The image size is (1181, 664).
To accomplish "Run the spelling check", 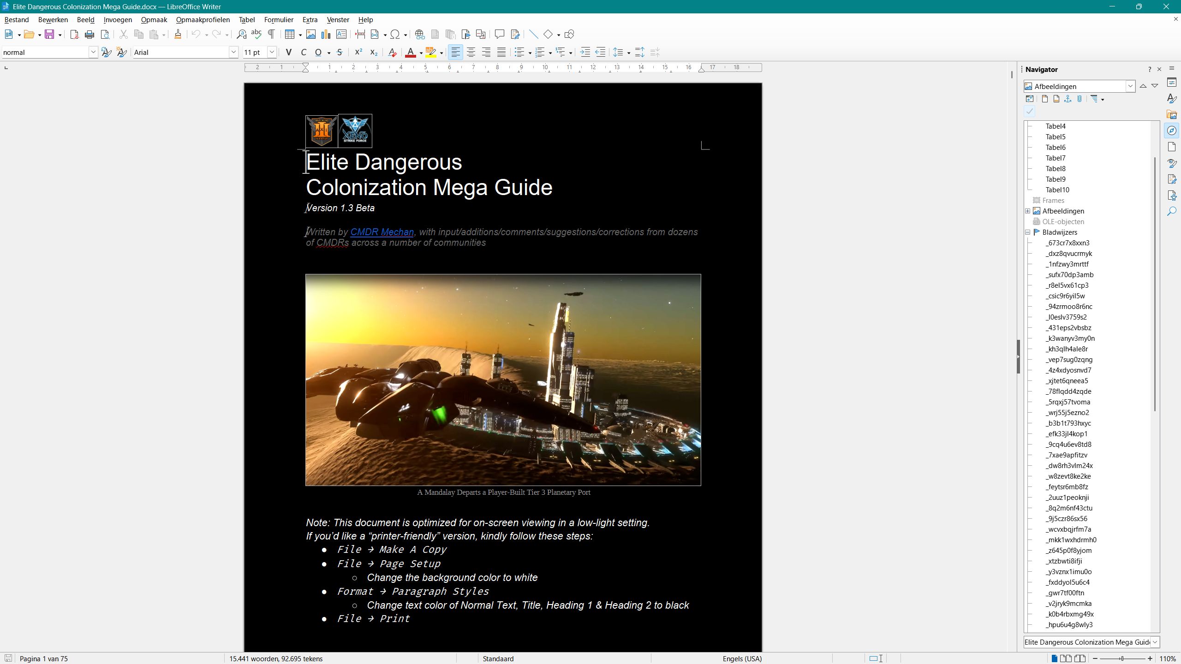I will click(x=256, y=34).
